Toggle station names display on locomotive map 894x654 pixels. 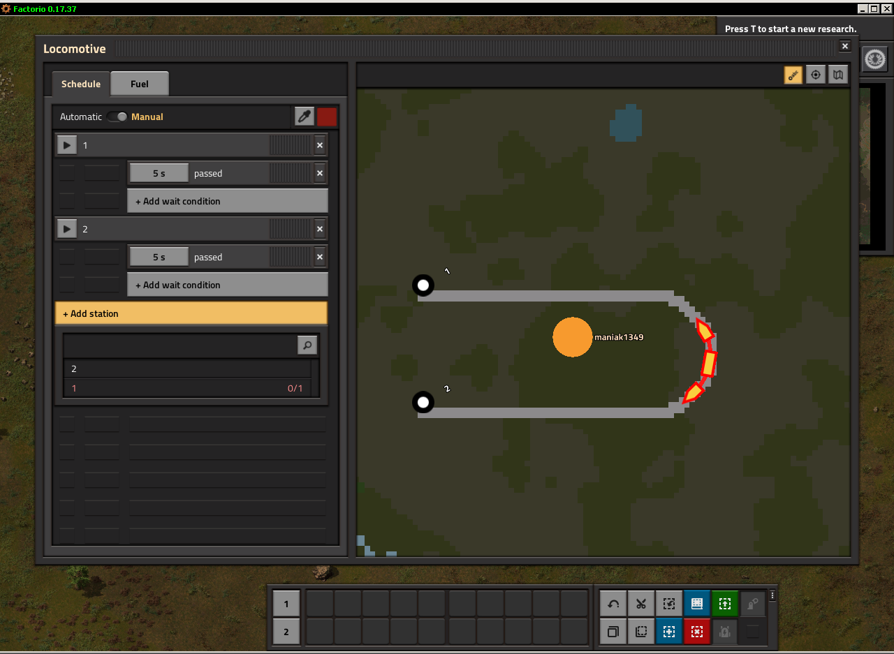click(x=793, y=75)
